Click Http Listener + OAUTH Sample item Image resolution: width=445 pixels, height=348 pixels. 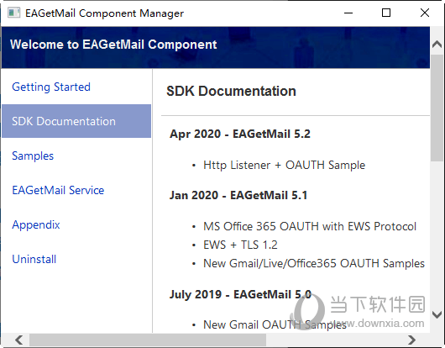pos(284,165)
